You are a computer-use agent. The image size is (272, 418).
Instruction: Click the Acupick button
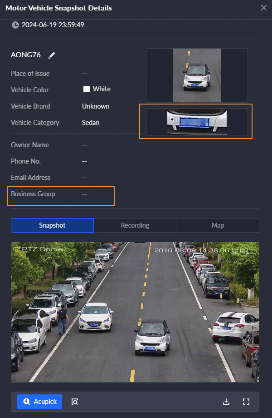coord(39,402)
